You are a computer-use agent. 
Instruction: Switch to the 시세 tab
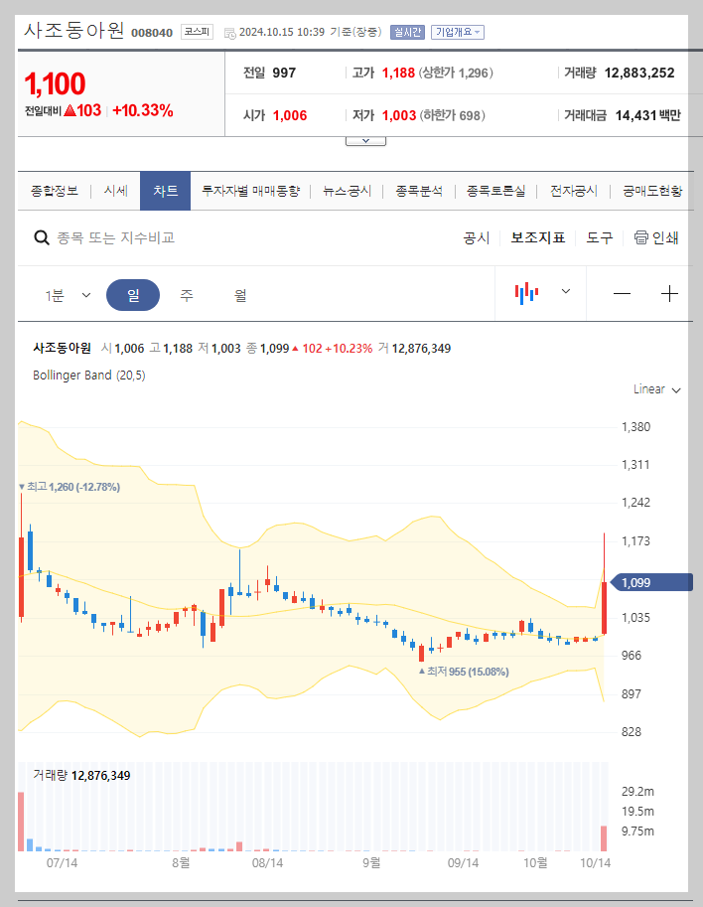pyautogui.click(x=116, y=190)
